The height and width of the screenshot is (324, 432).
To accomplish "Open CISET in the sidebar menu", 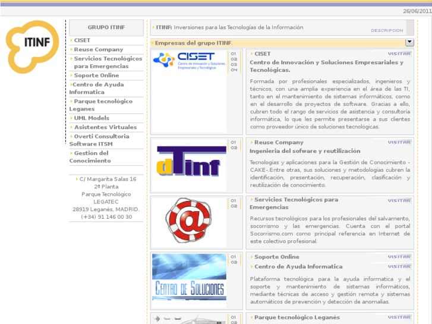I will [x=82, y=40].
